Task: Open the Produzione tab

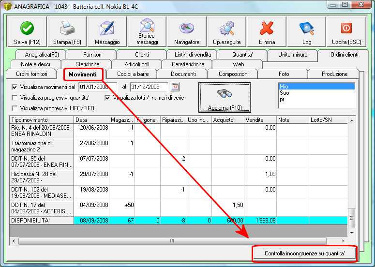Action: (334, 74)
